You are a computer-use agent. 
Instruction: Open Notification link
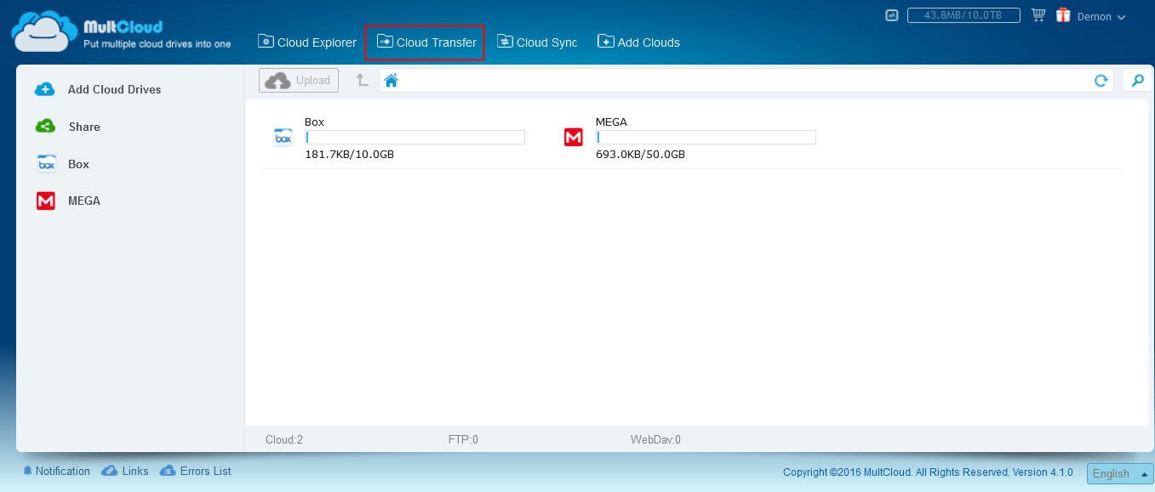(56, 471)
